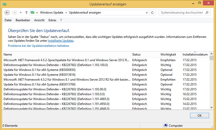The width and height of the screenshot is (216, 130).
Task: Click Optional importance for KB3000850
Action: point(166,70)
